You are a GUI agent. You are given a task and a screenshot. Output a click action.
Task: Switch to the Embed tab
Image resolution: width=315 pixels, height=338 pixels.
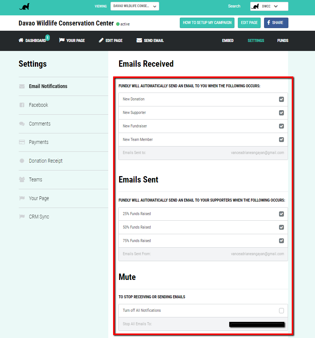[x=228, y=40]
